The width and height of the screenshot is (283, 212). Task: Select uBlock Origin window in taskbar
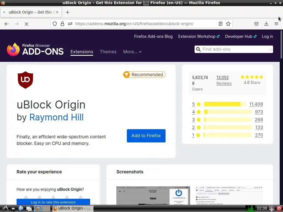(73, 208)
